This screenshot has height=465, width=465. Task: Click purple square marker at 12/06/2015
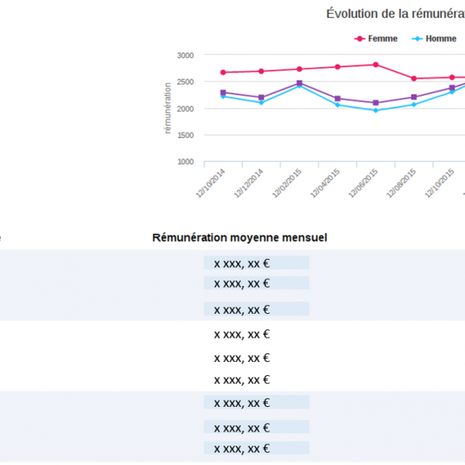(x=376, y=103)
